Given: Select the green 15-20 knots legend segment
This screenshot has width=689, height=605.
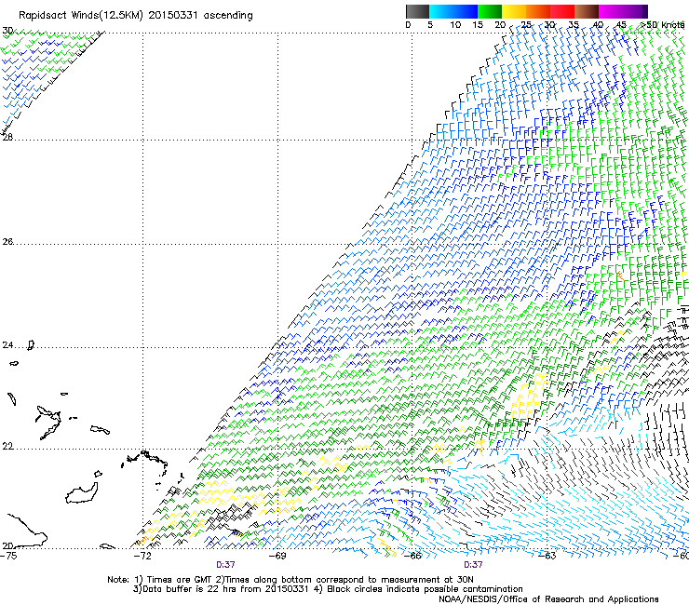Looking at the screenshot, I should click(x=490, y=11).
